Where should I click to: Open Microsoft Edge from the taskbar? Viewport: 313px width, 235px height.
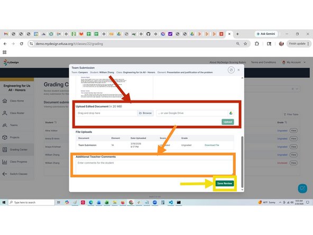click(91, 202)
